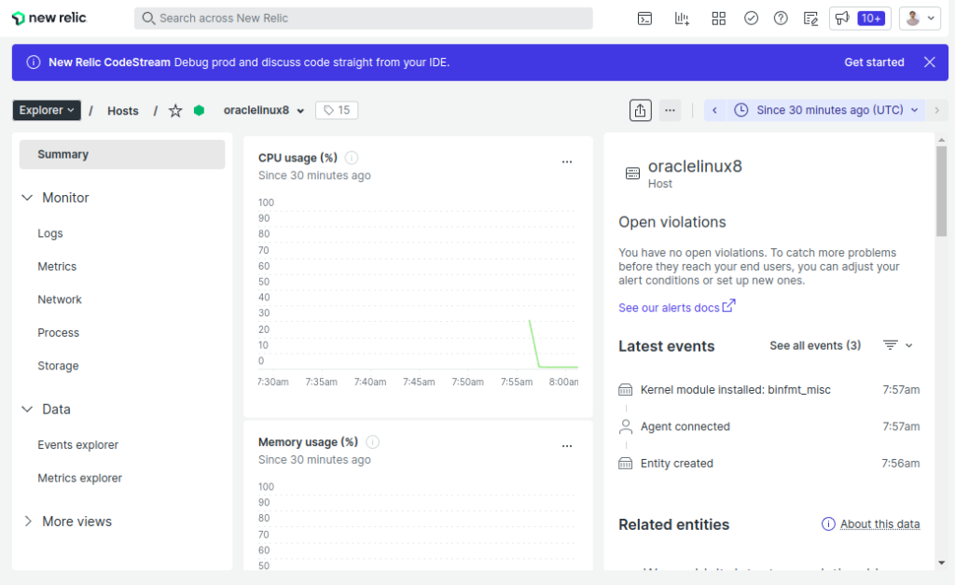Click the New Relic logo

[x=49, y=19]
